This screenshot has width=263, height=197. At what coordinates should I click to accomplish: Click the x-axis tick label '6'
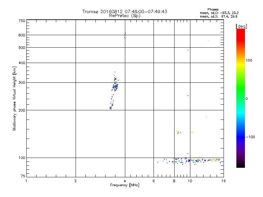pos(154,181)
